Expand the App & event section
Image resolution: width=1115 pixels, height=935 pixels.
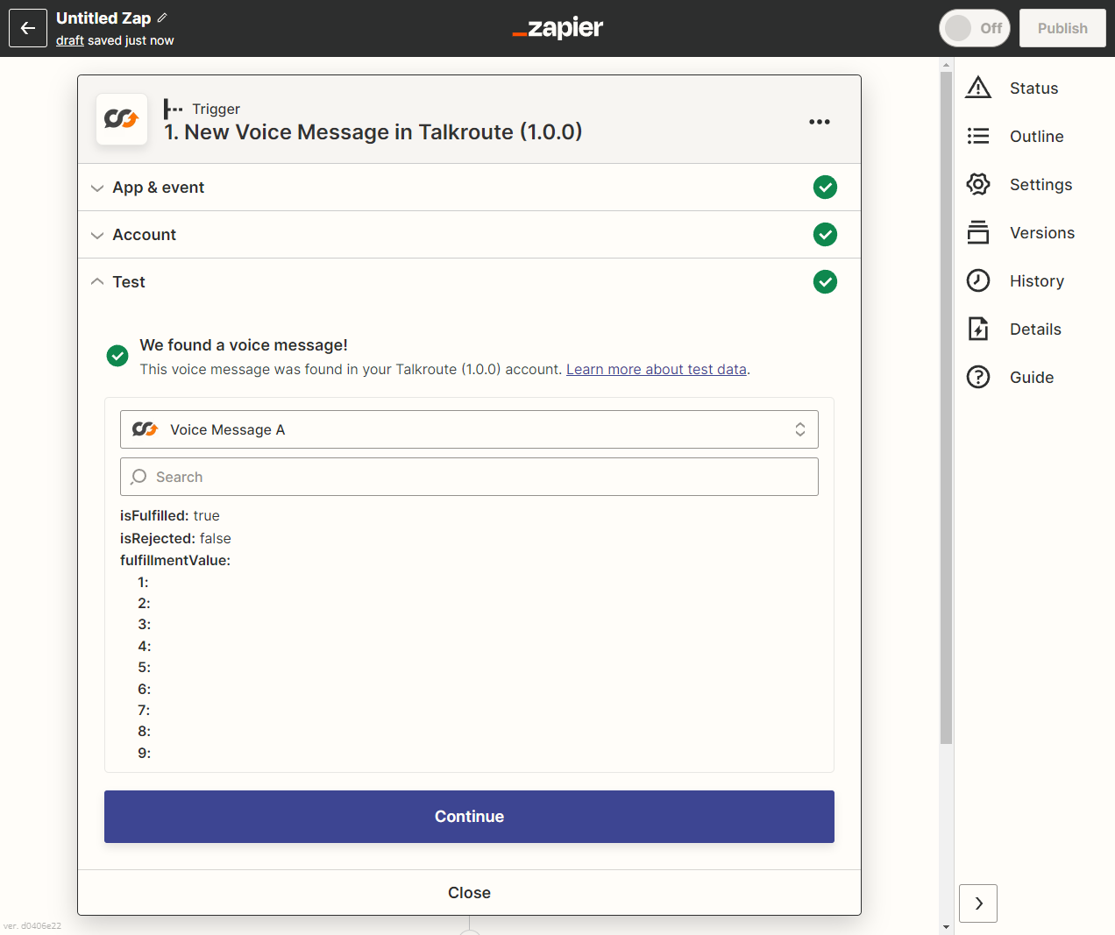[x=469, y=188]
